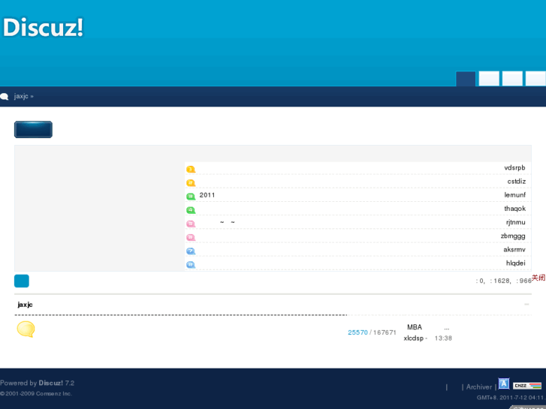
Task: Click the yellow forum speech bubble icon
Action: [x=26, y=329]
